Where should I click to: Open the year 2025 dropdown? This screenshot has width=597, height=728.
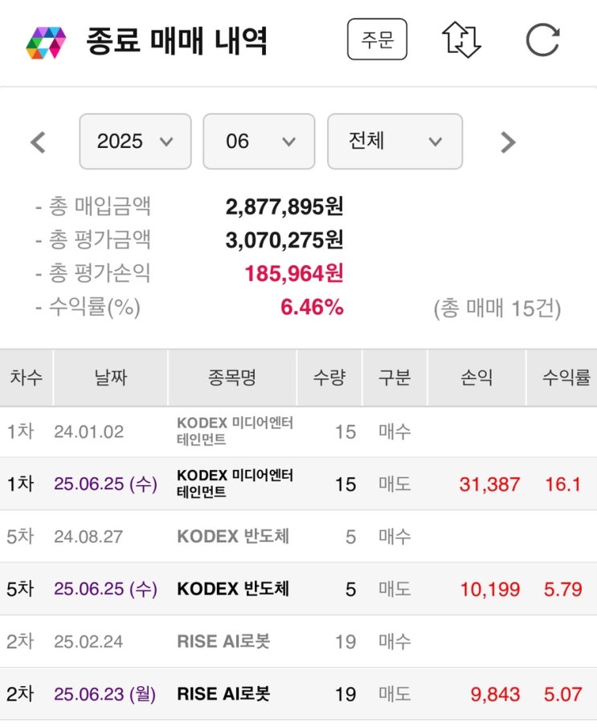(135, 141)
